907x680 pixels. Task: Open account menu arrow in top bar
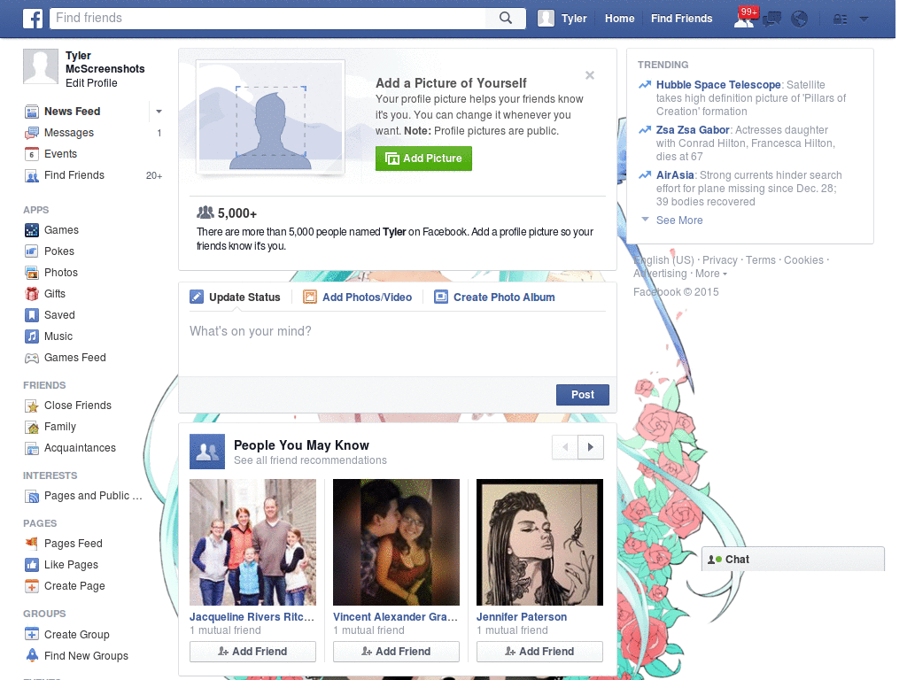point(864,19)
